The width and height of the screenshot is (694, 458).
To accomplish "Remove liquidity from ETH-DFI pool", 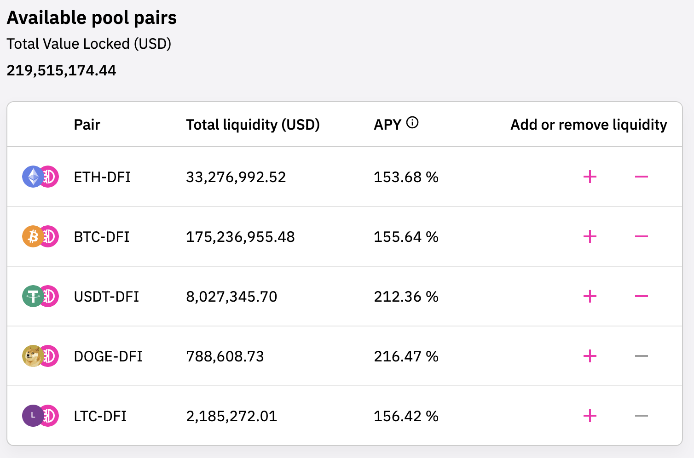I will [x=641, y=177].
